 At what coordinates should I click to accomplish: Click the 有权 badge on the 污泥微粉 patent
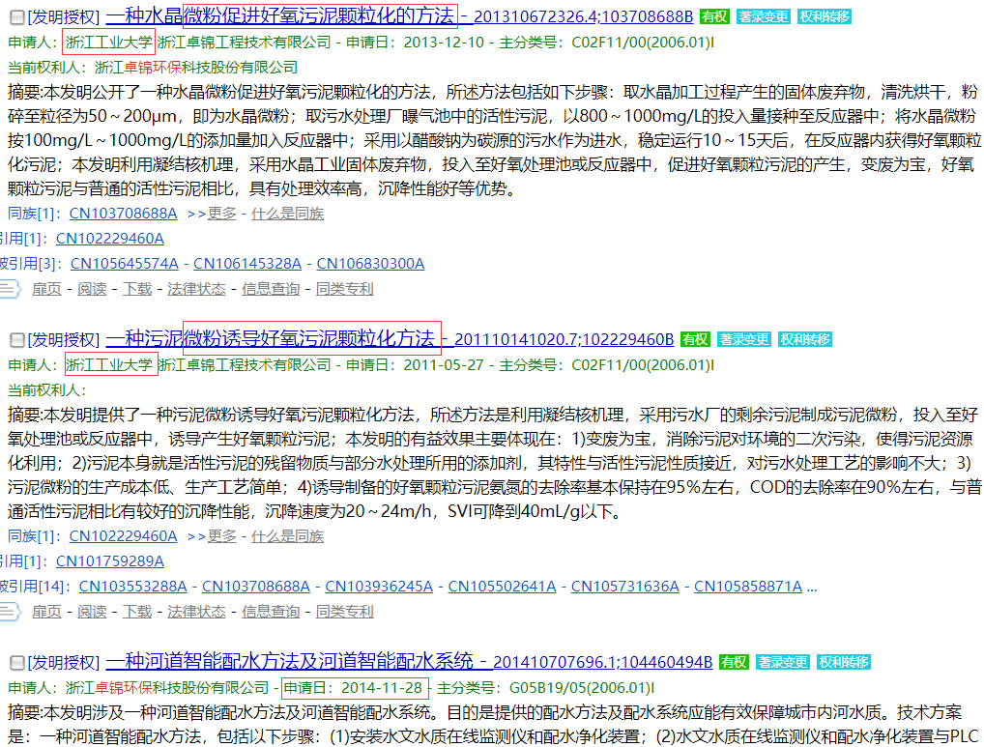[695, 339]
